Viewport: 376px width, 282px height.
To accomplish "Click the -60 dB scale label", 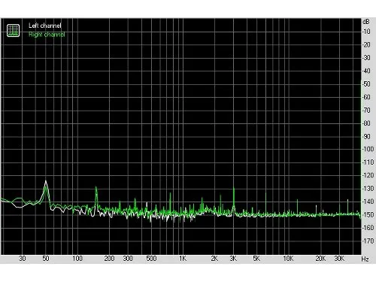I will pos(366,97).
